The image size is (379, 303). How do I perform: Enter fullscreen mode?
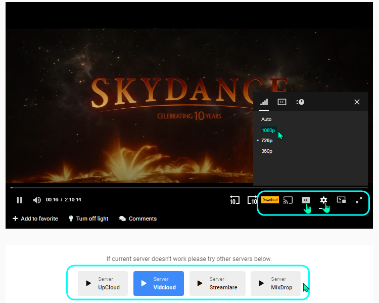(x=359, y=200)
